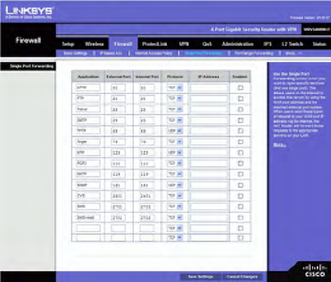Open the Protocol dropdown in the first row
Image resolution: width=331 pixels, height=282 pixels.
tap(175, 88)
